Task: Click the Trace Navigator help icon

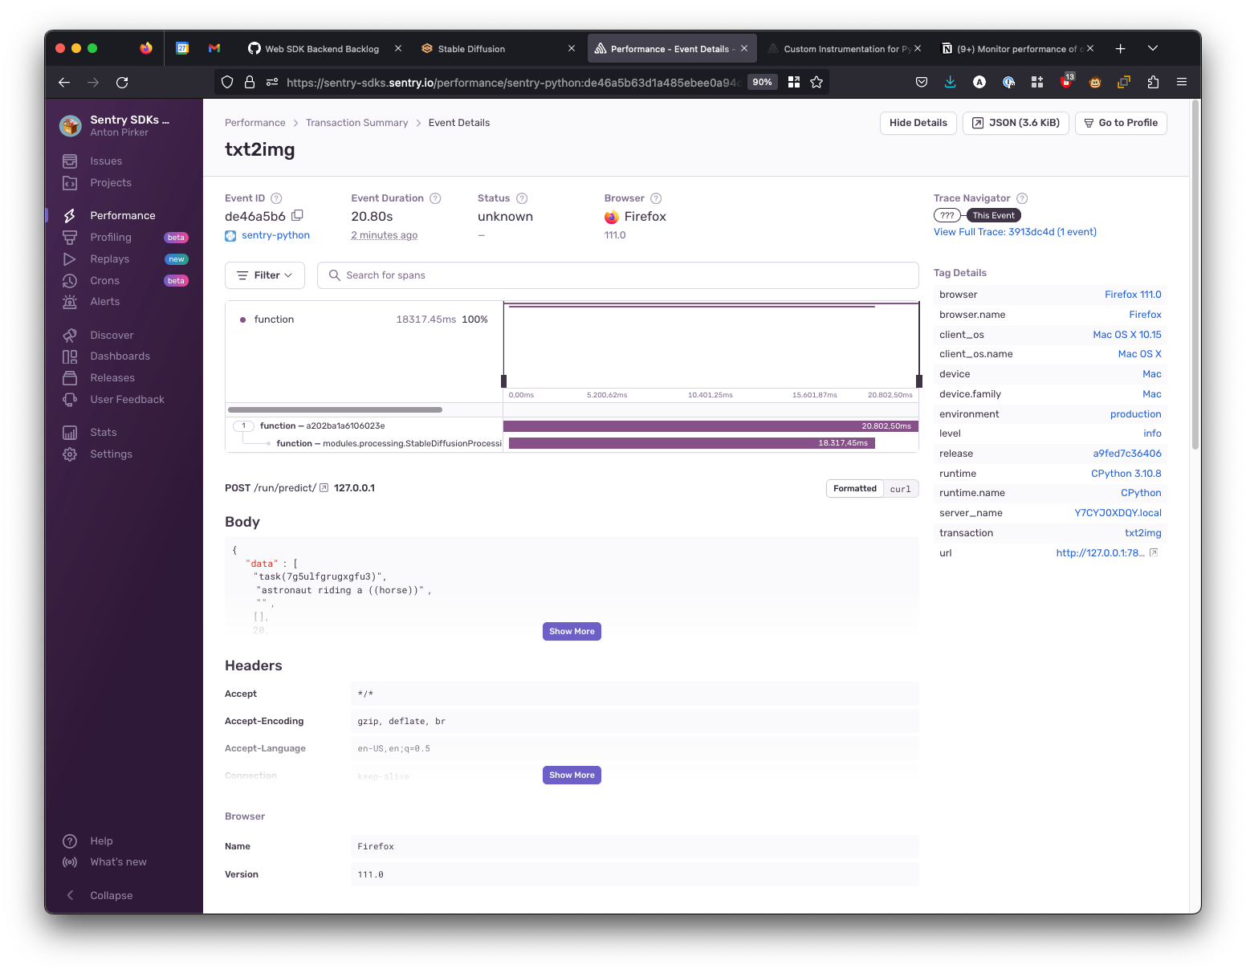Action: (1022, 198)
